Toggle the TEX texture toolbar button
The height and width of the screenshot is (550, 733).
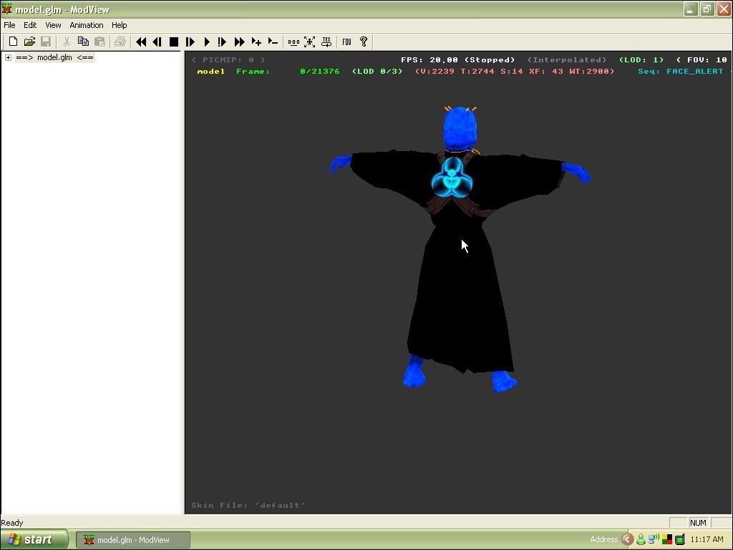click(x=326, y=42)
